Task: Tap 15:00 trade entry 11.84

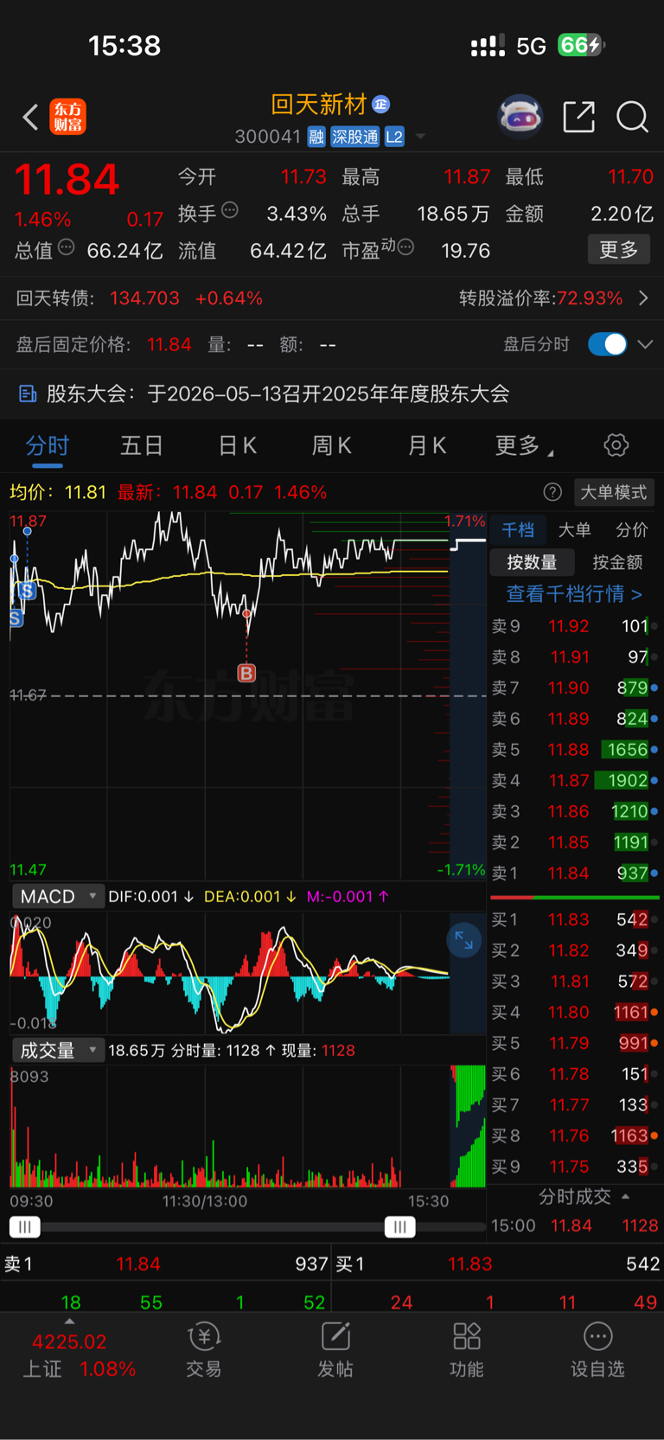Action: (575, 1226)
